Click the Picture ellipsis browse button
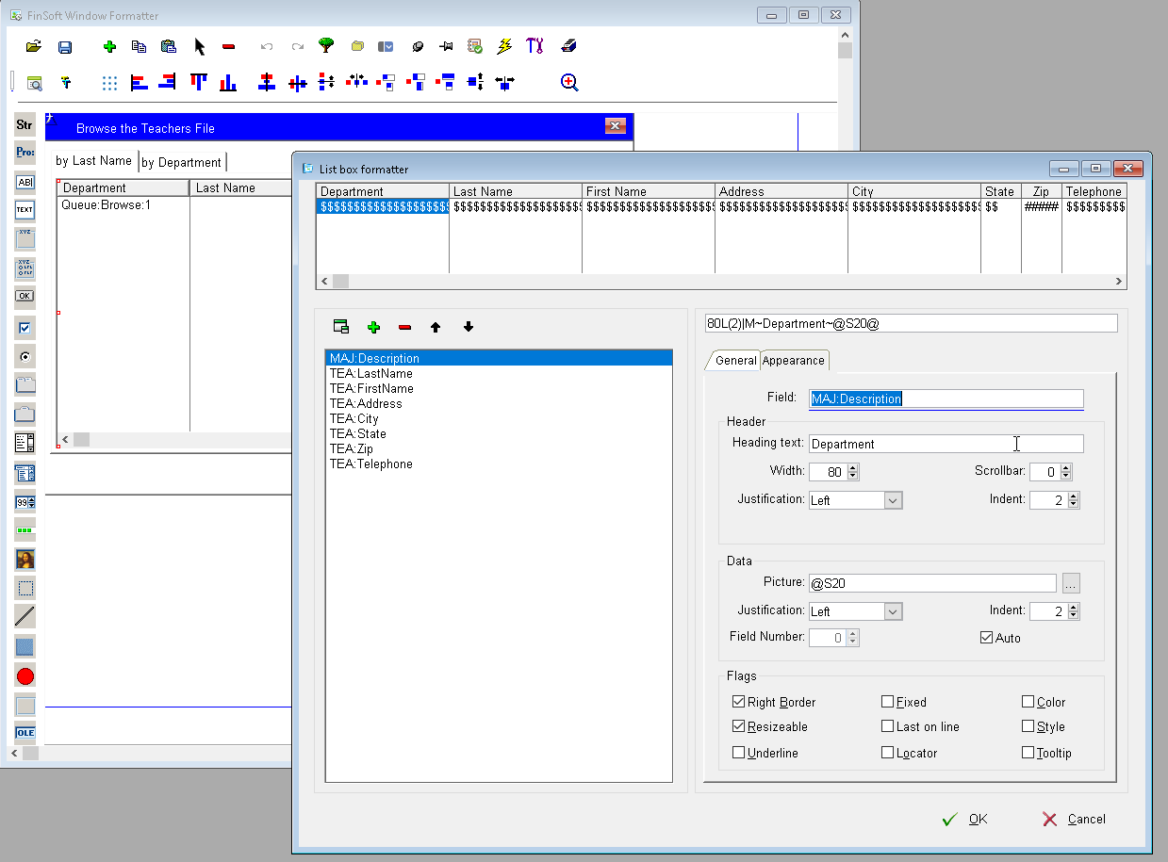This screenshot has height=862, width=1168. [1070, 583]
